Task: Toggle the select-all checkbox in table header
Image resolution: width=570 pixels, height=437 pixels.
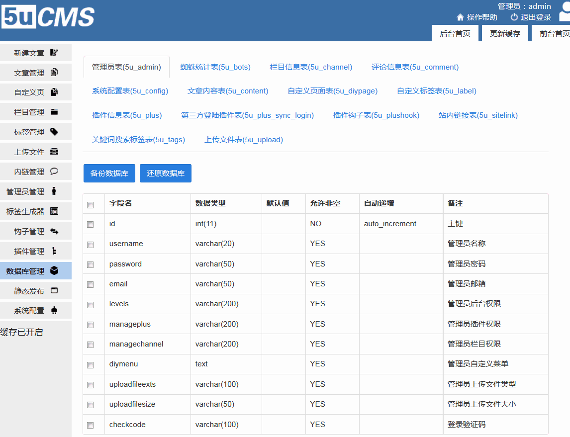Action: [90, 205]
